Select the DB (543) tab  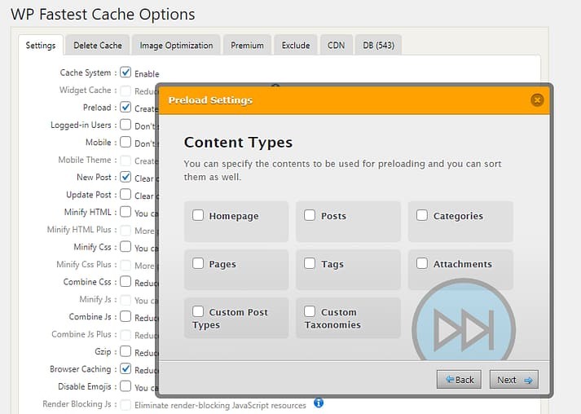pyautogui.click(x=379, y=46)
